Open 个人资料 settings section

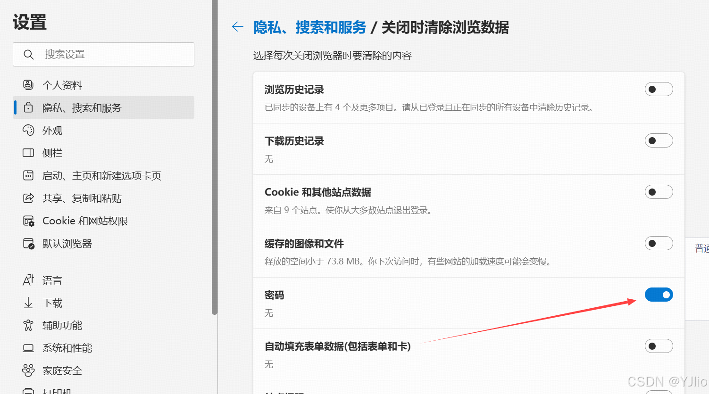coord(103,85)
